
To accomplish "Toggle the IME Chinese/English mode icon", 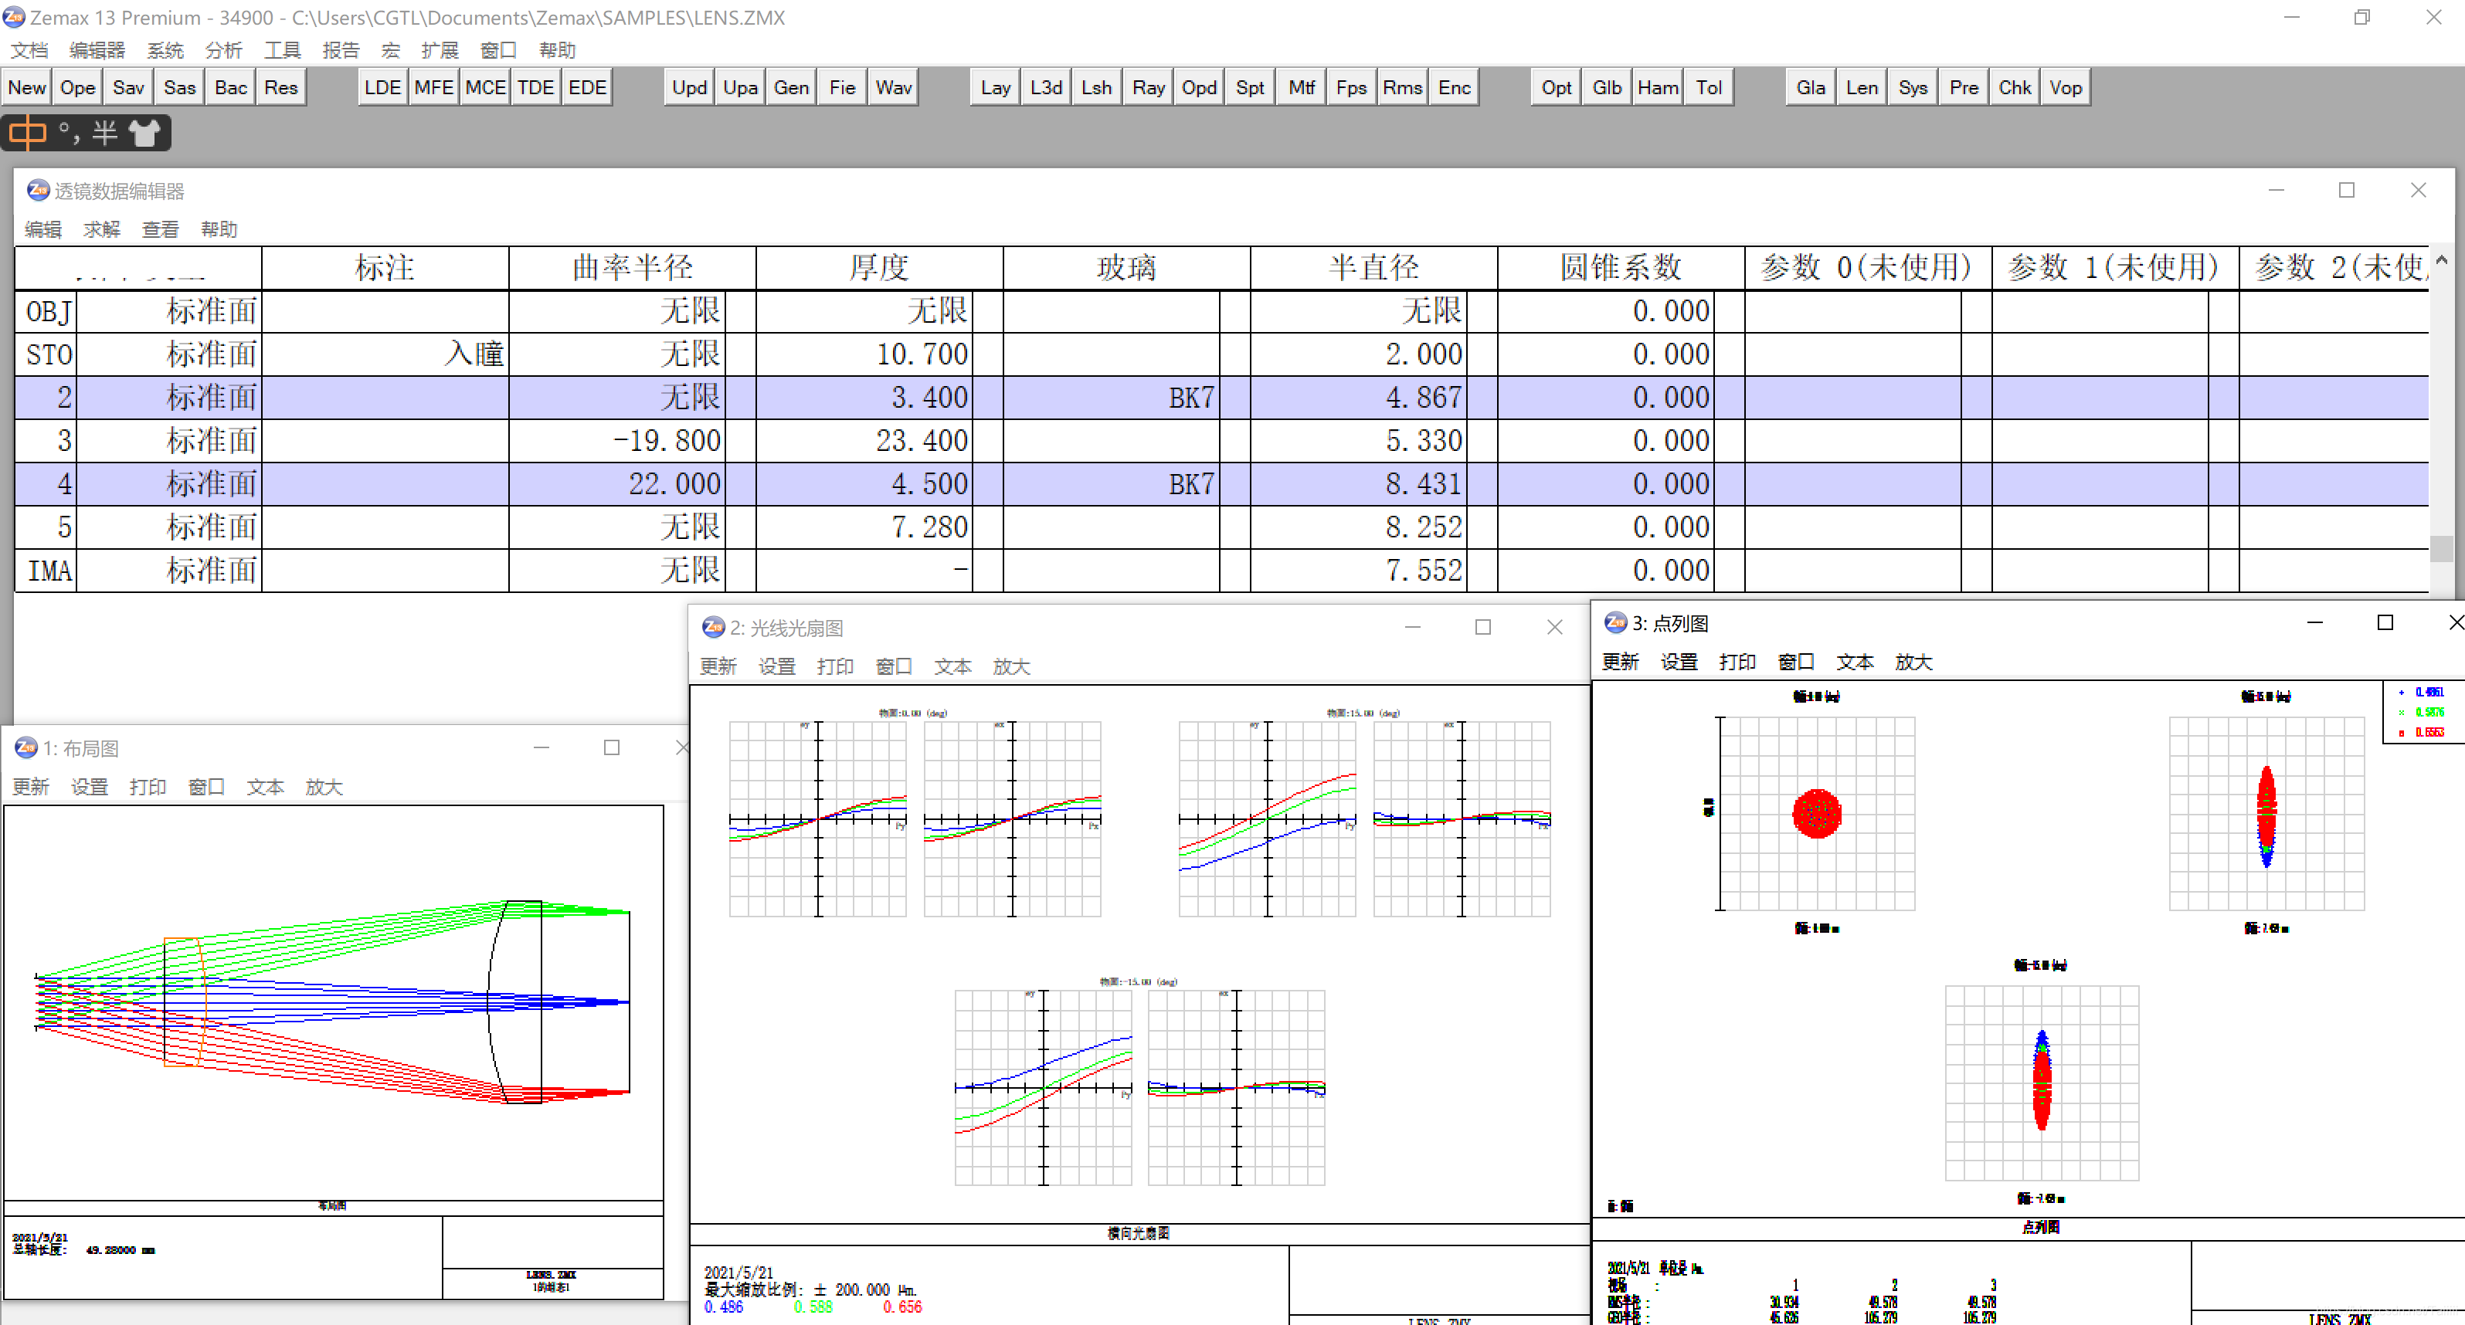I will pos(27,133).
